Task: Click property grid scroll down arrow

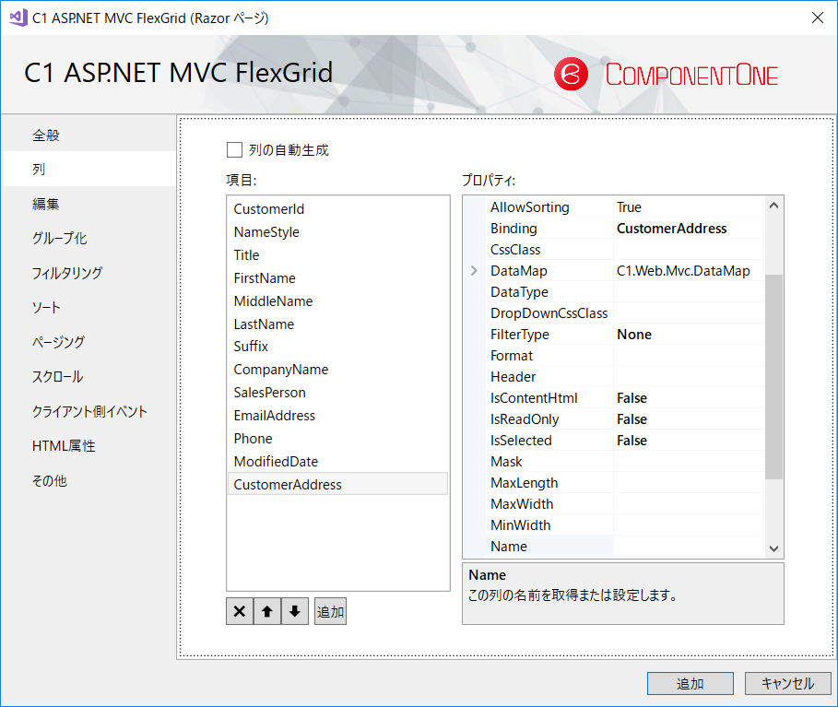Action: (x=773, y=548)
